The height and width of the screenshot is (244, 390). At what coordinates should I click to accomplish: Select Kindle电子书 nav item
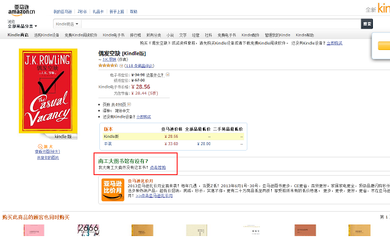click(x=113, y=35)
